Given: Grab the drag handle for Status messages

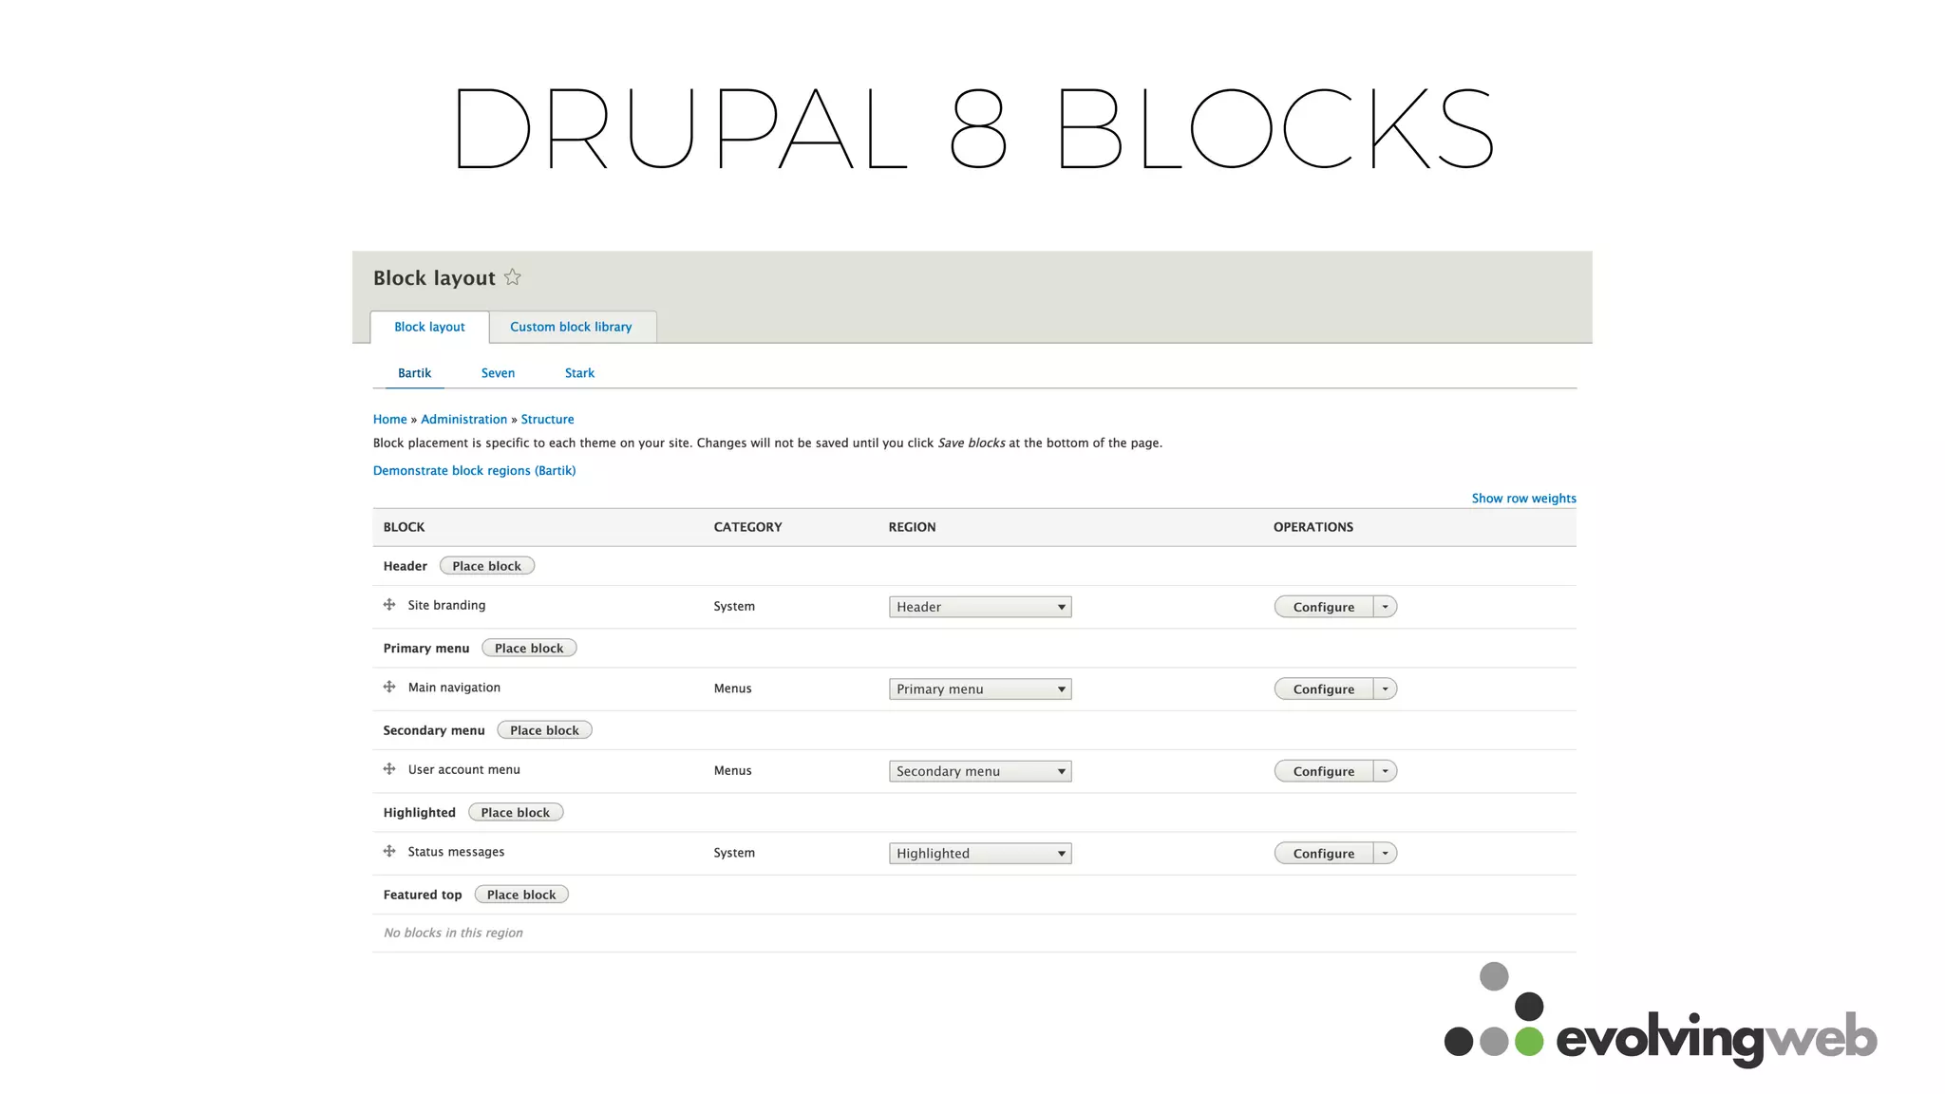Looking at the screenshot, I should (389, 851).
